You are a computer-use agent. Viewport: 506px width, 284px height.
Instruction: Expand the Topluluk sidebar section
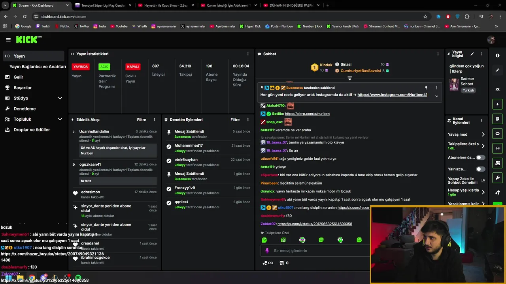pos(60,119)
